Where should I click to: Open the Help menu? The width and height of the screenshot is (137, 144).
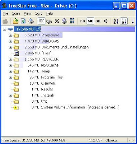click(x=49, y=14)
